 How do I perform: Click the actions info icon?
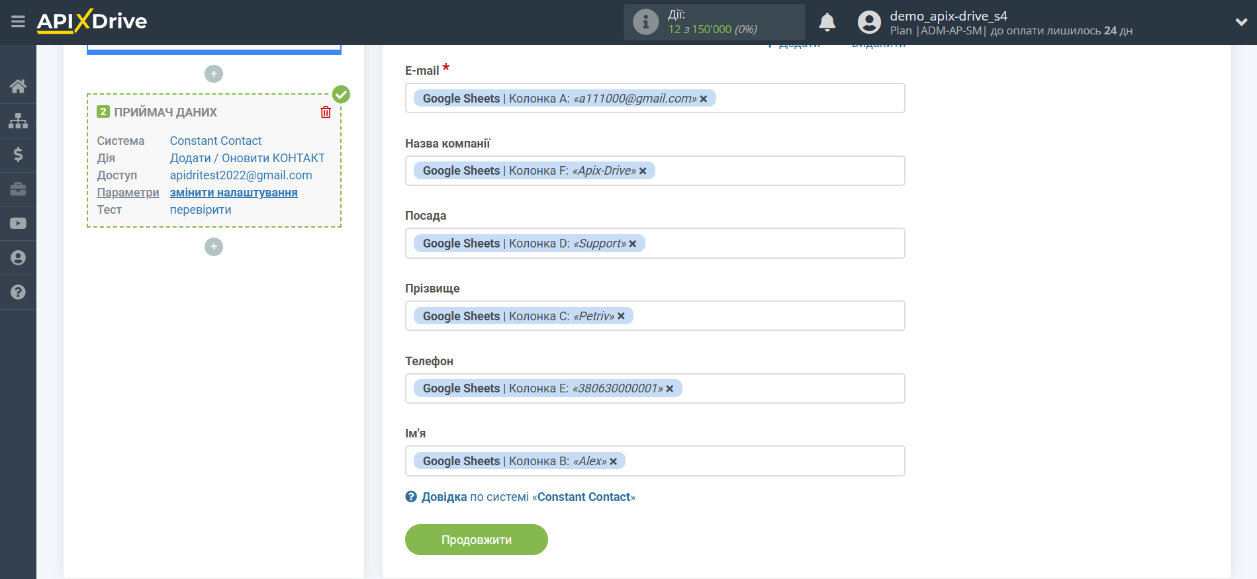pyautogui.click(x=645, y=22)
